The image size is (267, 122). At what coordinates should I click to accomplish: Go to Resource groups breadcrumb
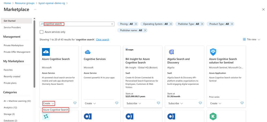point(25,3)
